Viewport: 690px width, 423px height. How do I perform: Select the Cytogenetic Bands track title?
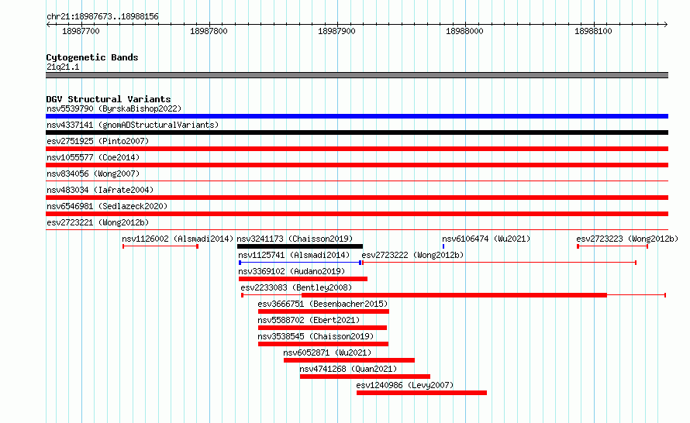tap(92, 57)
